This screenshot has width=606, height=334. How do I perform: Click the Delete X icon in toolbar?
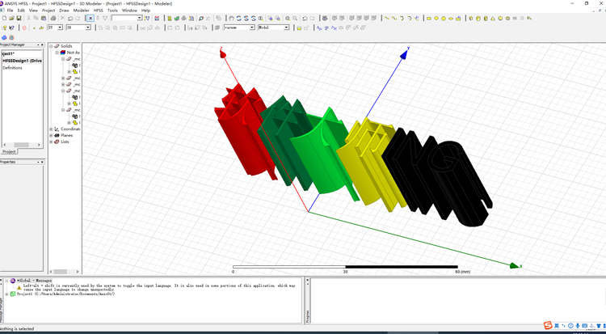[62, 18]
